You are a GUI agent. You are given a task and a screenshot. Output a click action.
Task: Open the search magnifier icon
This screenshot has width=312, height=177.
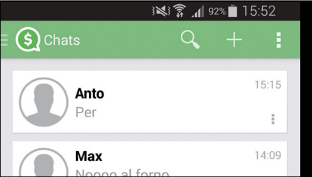click(x=190, y=40)
